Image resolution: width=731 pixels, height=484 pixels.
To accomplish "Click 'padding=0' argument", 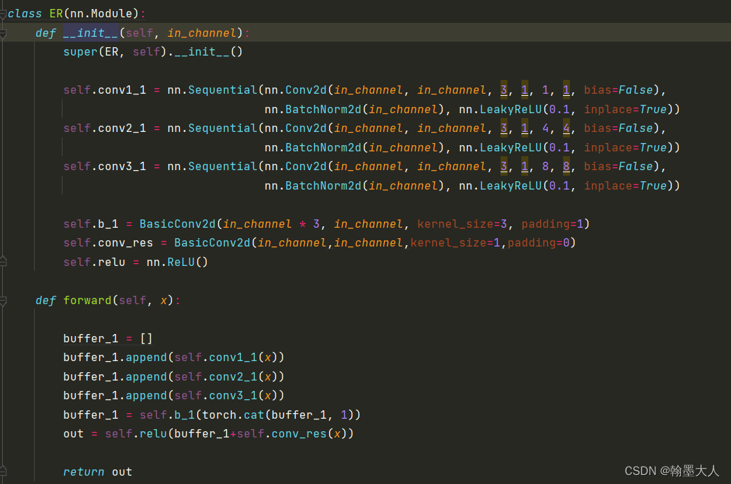I will click(x=539, y=243).
